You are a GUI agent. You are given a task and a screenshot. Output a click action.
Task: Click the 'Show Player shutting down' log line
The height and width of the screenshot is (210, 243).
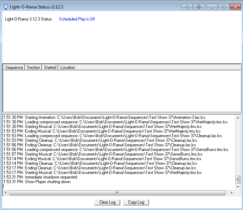pos(37,182)
